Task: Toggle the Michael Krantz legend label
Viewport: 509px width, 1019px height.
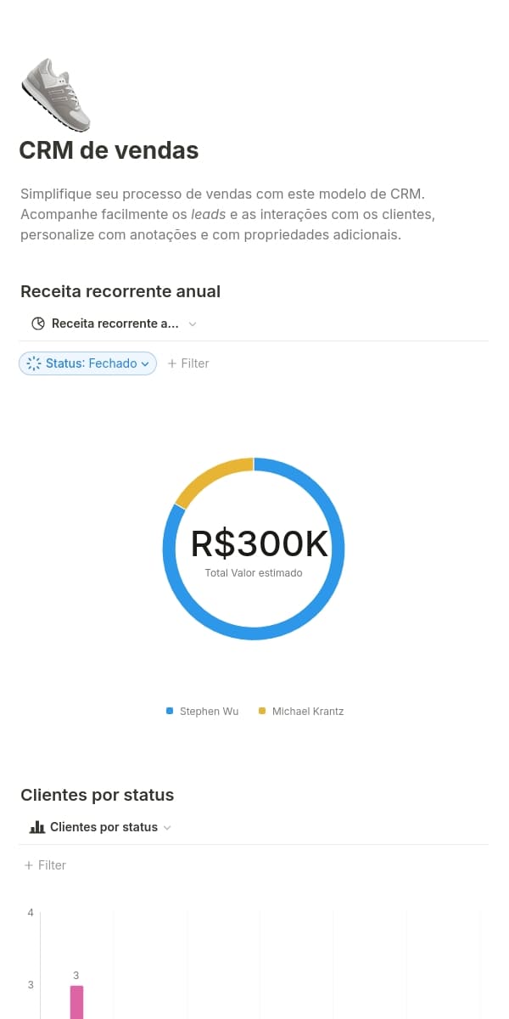Action: pyautogui.click(x=307, y=712)
